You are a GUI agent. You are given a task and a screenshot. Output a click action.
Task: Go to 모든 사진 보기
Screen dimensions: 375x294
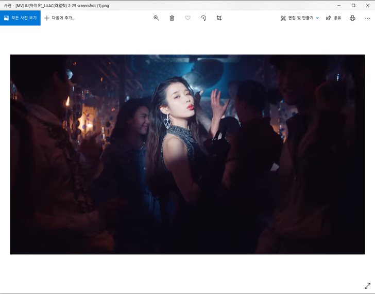tap(20, 18)
